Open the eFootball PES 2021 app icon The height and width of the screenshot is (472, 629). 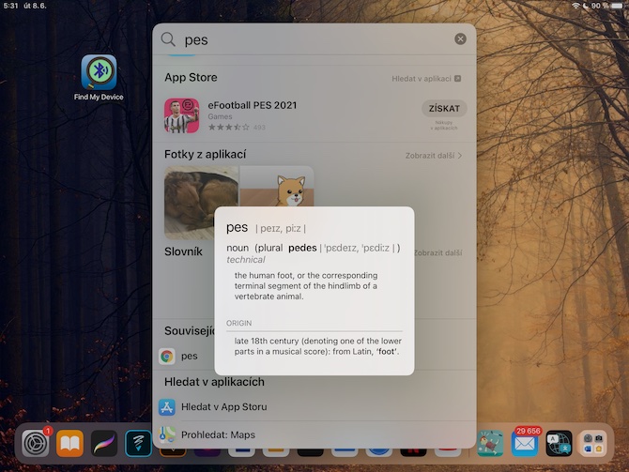pyautogui.click(x=182, y=115)
